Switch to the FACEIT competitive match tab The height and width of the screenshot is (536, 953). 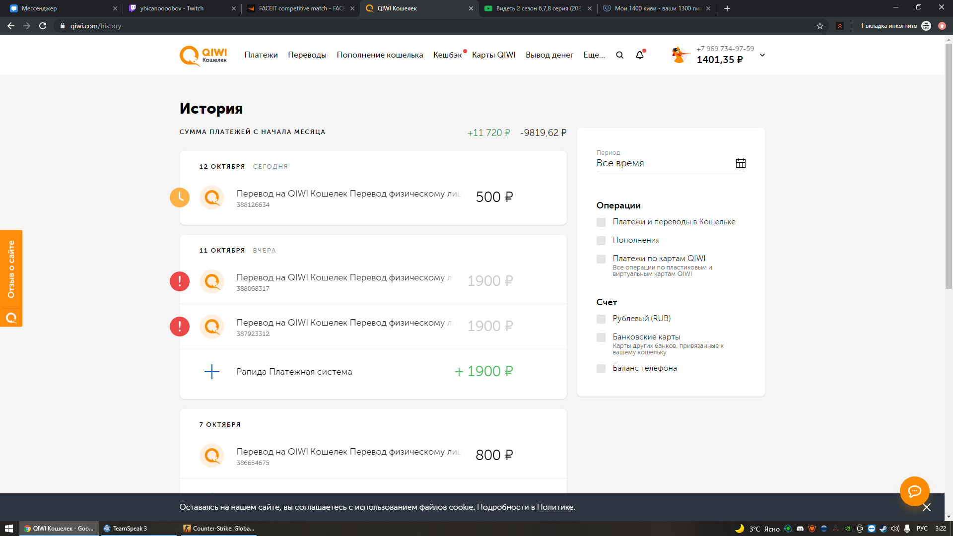[300, 8]
